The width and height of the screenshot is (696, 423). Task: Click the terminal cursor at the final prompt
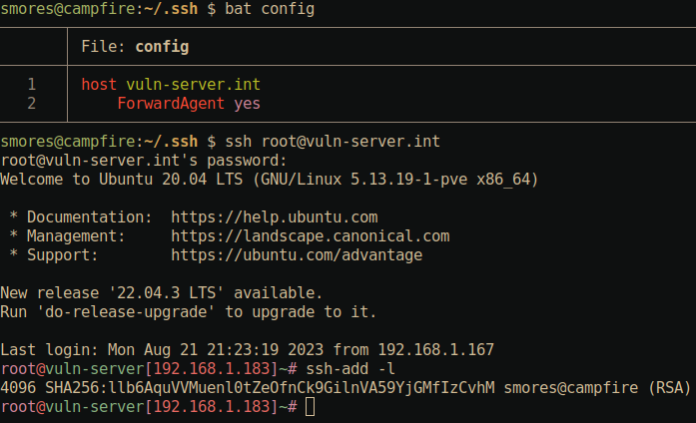[311, 407]
